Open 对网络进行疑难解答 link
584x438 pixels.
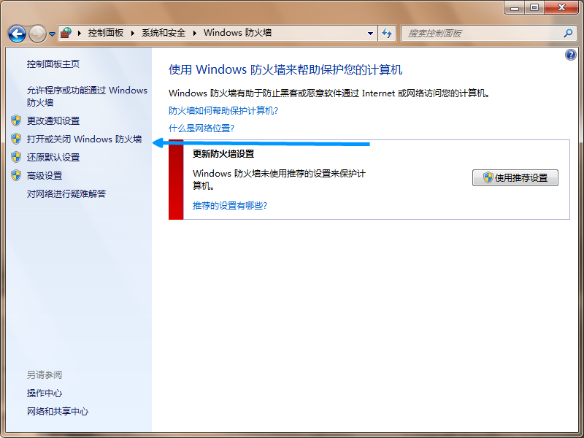point(66,194)
